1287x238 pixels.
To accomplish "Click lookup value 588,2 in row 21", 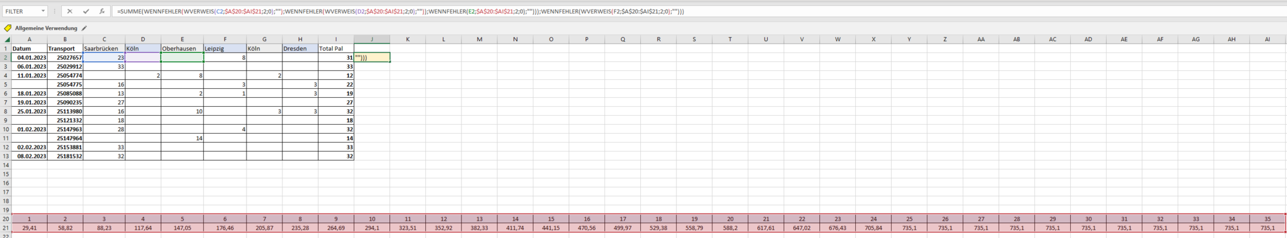I will point(730,228).
